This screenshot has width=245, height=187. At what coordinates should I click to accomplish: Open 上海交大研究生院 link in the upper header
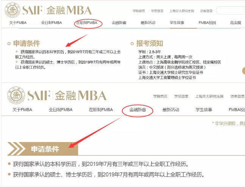pos(179,11)
